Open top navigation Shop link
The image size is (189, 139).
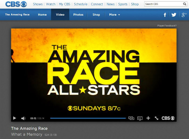coord(135,4)
